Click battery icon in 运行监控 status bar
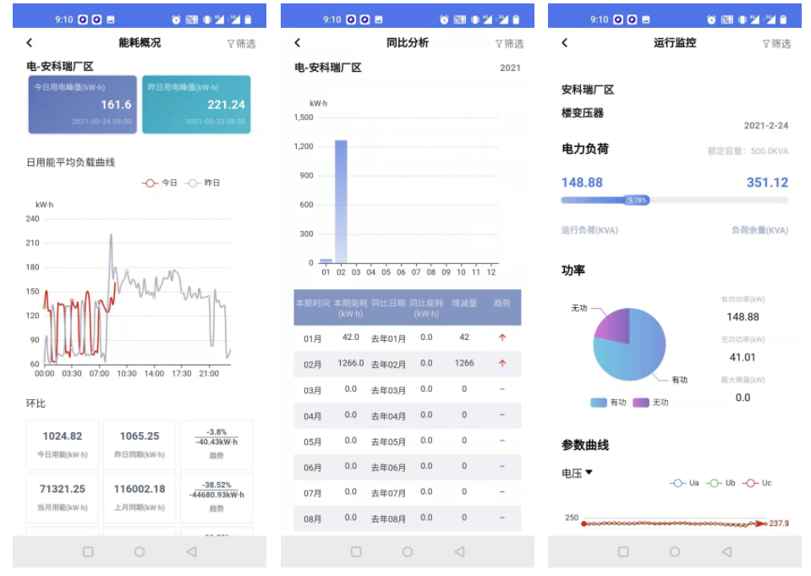The width and height of the screenshot is (811, 576). point(784,19)
